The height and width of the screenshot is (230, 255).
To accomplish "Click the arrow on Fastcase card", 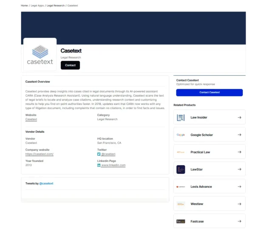I will point(239,221).
